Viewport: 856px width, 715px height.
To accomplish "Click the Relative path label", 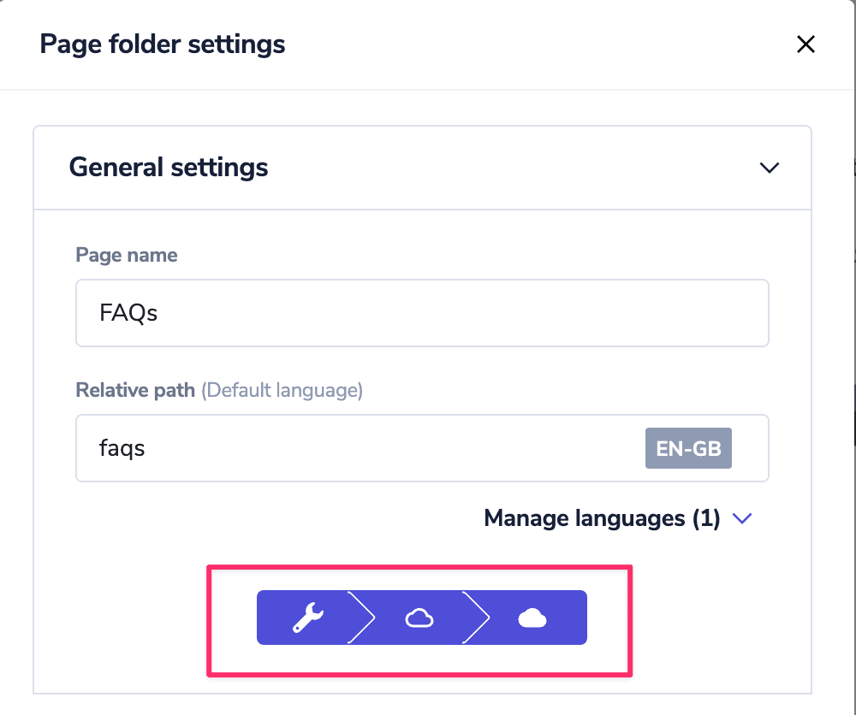I will tap(136, 391).
